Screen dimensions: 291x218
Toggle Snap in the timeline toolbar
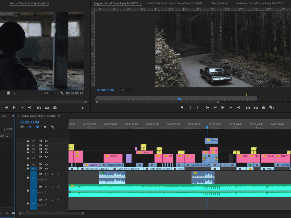(29, 127)
